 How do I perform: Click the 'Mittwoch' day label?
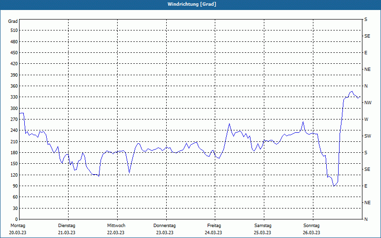click(x=116, y=226)
